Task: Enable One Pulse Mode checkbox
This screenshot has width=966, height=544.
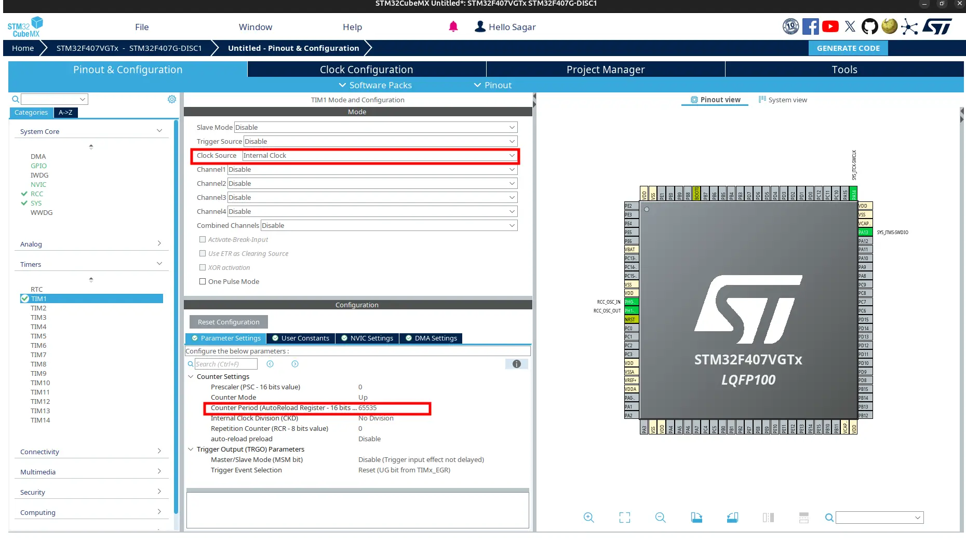Action: (x=203, y=281)
